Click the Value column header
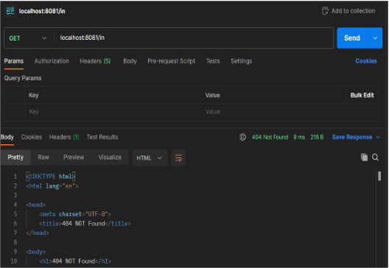The image size is (389, 268). [x=213, y=95]
